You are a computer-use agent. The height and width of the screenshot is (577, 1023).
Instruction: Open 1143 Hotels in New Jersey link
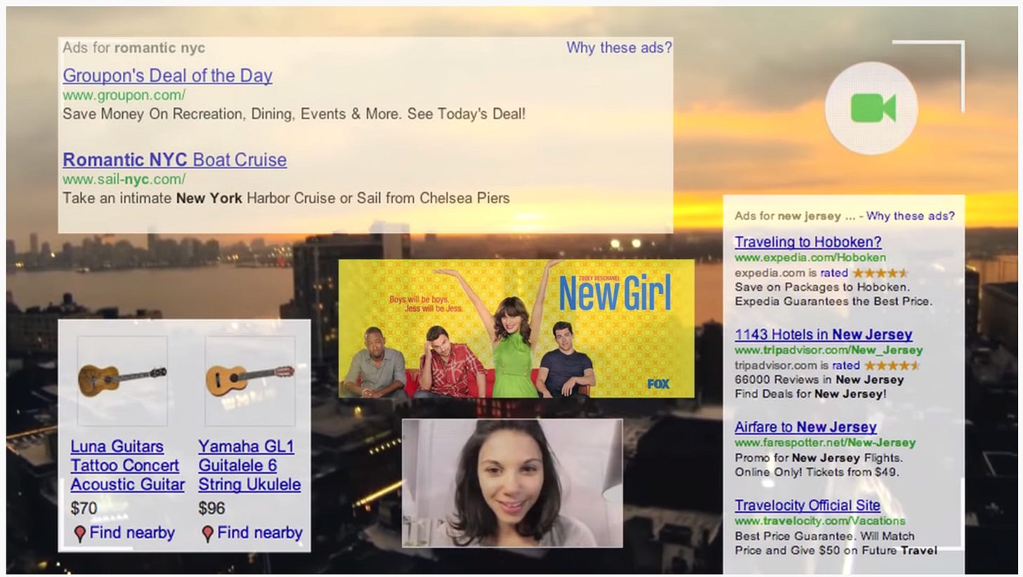(x=823, y=335)
